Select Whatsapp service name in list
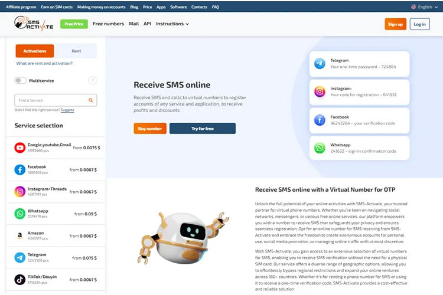The image size is (443, 295). [38, 211]
